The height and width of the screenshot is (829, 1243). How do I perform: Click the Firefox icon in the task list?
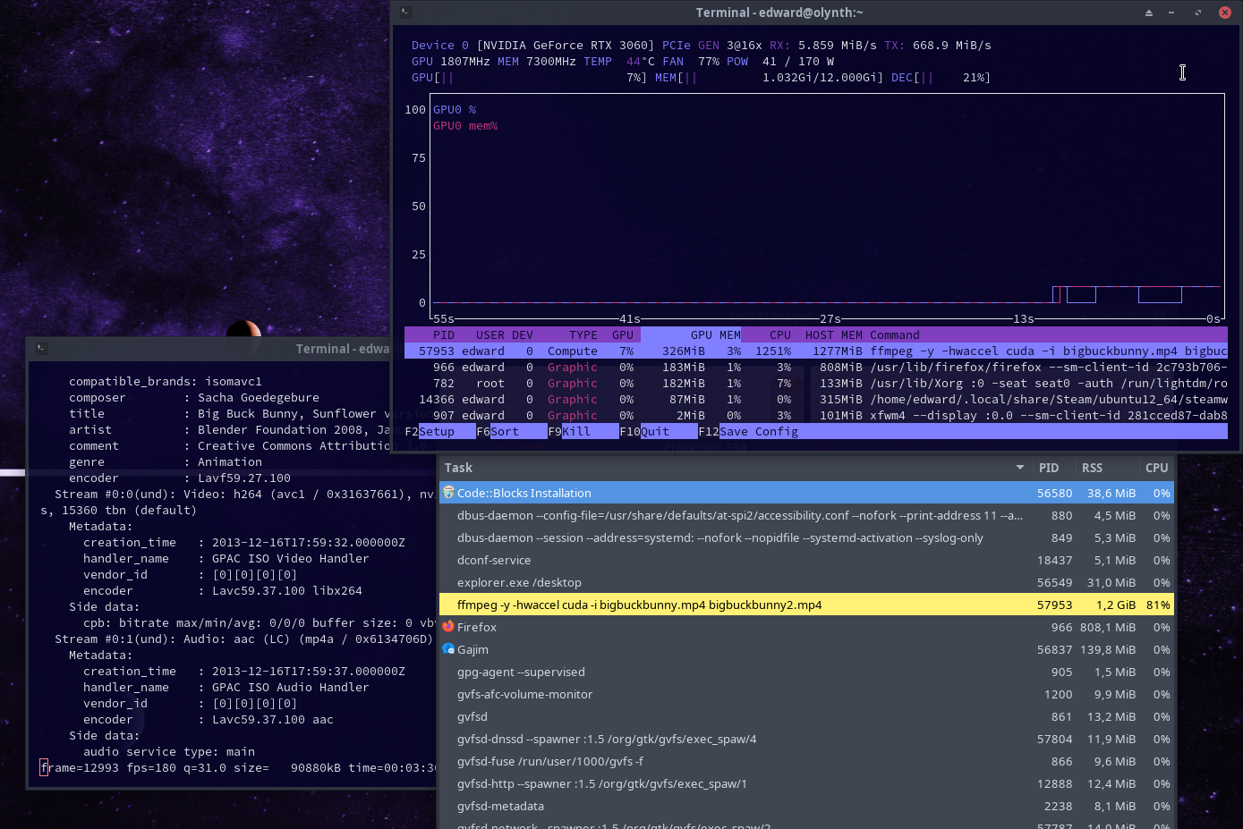click(448, 627)
